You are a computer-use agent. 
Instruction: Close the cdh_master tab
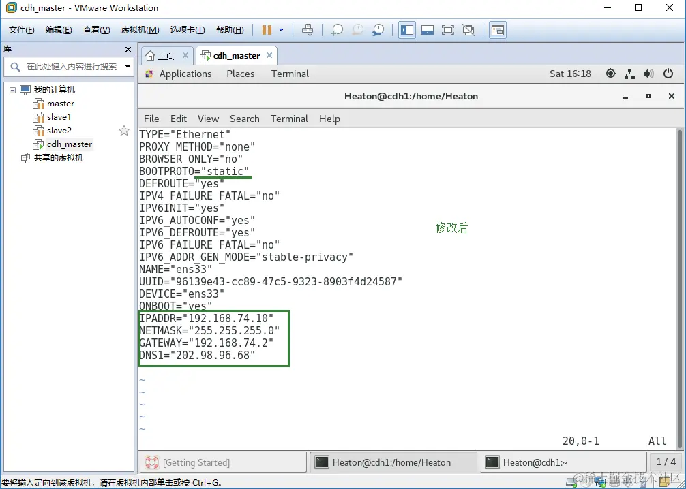(269, 55)
